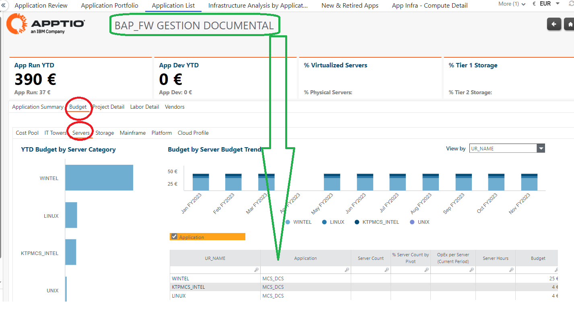Open the View by UR_NAME dropdown

pyautogui.click(x=507, y=148)
